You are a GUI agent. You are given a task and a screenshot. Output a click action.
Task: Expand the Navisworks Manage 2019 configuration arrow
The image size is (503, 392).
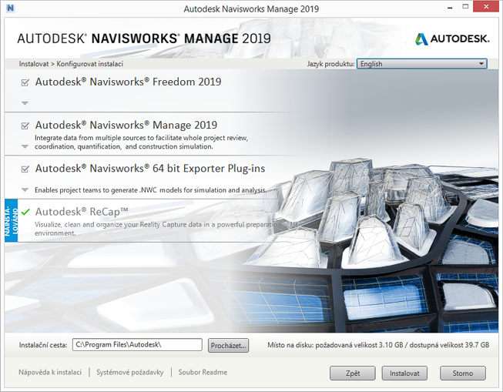click(25, 146)
